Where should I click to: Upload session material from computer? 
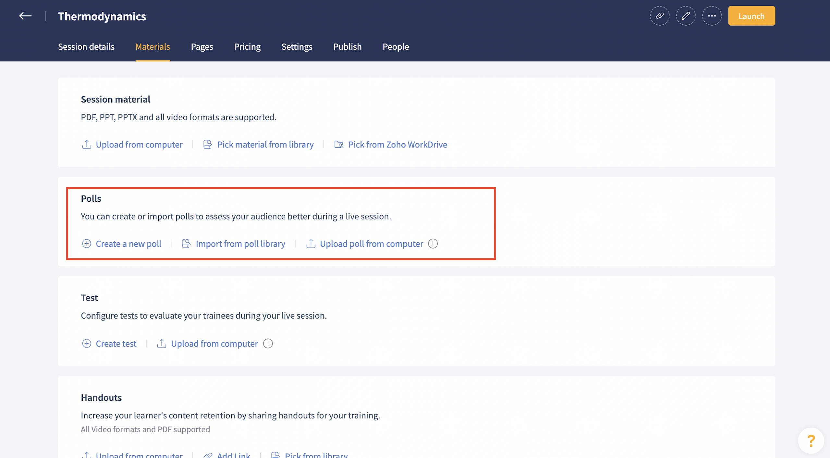point(132,145)
